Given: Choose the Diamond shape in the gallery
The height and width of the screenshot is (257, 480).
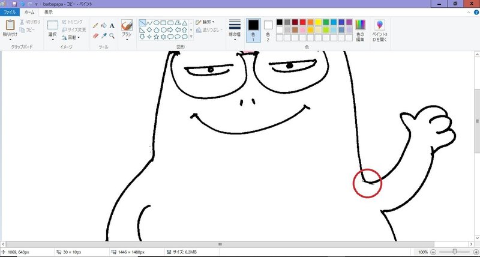Looking at the screenshot, I should [x=149, y=30].
